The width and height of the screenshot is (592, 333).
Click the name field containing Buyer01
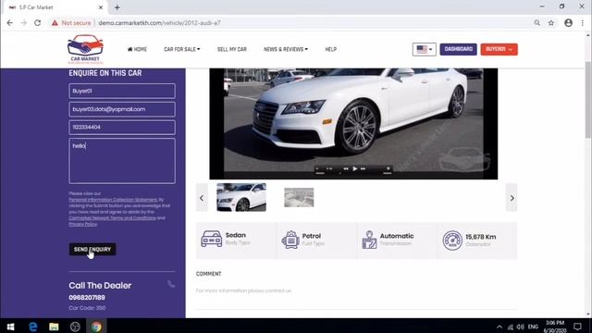[122, 91]
